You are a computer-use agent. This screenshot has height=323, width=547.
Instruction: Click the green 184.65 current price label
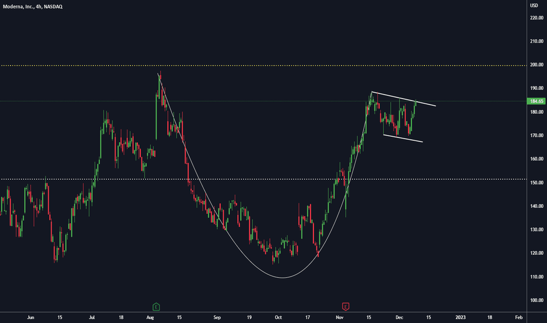click(536, 101)
